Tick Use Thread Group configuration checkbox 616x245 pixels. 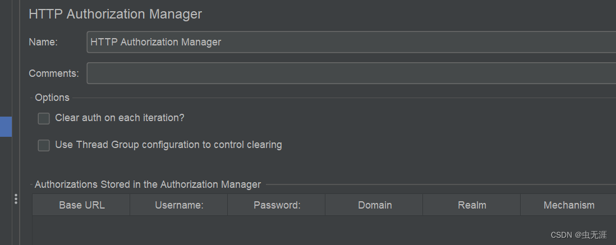click(44, 145)
